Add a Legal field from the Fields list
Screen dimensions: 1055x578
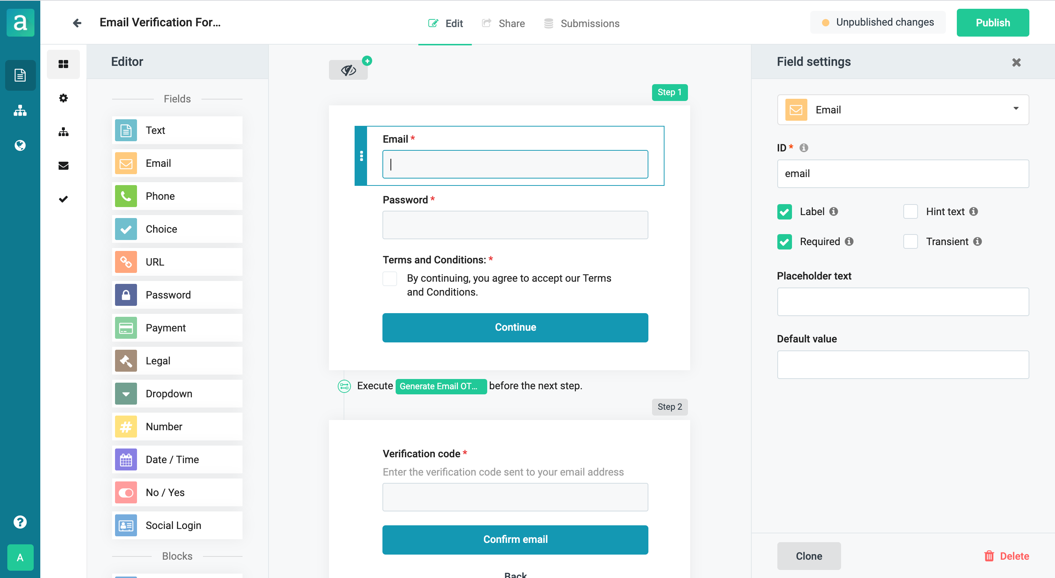[x=177, y=361]
